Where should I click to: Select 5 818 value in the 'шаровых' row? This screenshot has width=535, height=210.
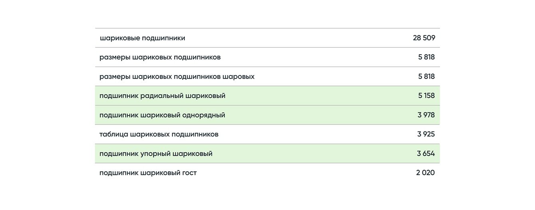(426, 77)
